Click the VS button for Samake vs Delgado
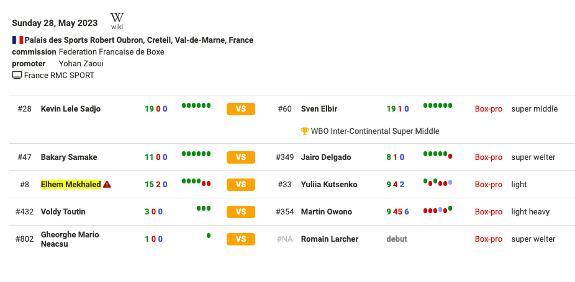The height and width of the screenshot is (282, 575). [x=240, y=157]
